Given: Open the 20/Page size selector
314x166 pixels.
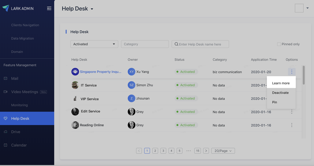Looking at the screenshot, I should tap(223, 151).
